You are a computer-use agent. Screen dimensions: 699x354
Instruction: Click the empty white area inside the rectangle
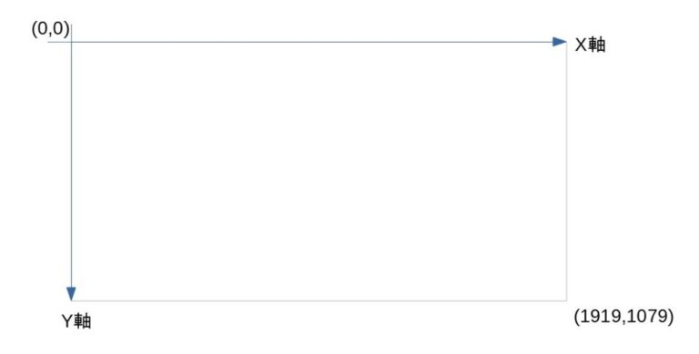point(319,172)
